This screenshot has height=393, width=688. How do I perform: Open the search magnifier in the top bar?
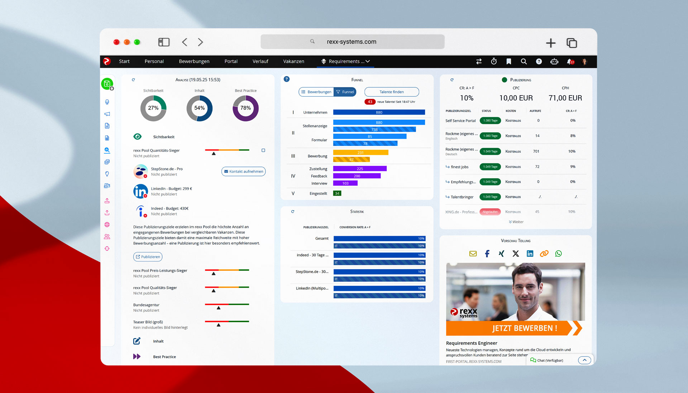[524, 61]
